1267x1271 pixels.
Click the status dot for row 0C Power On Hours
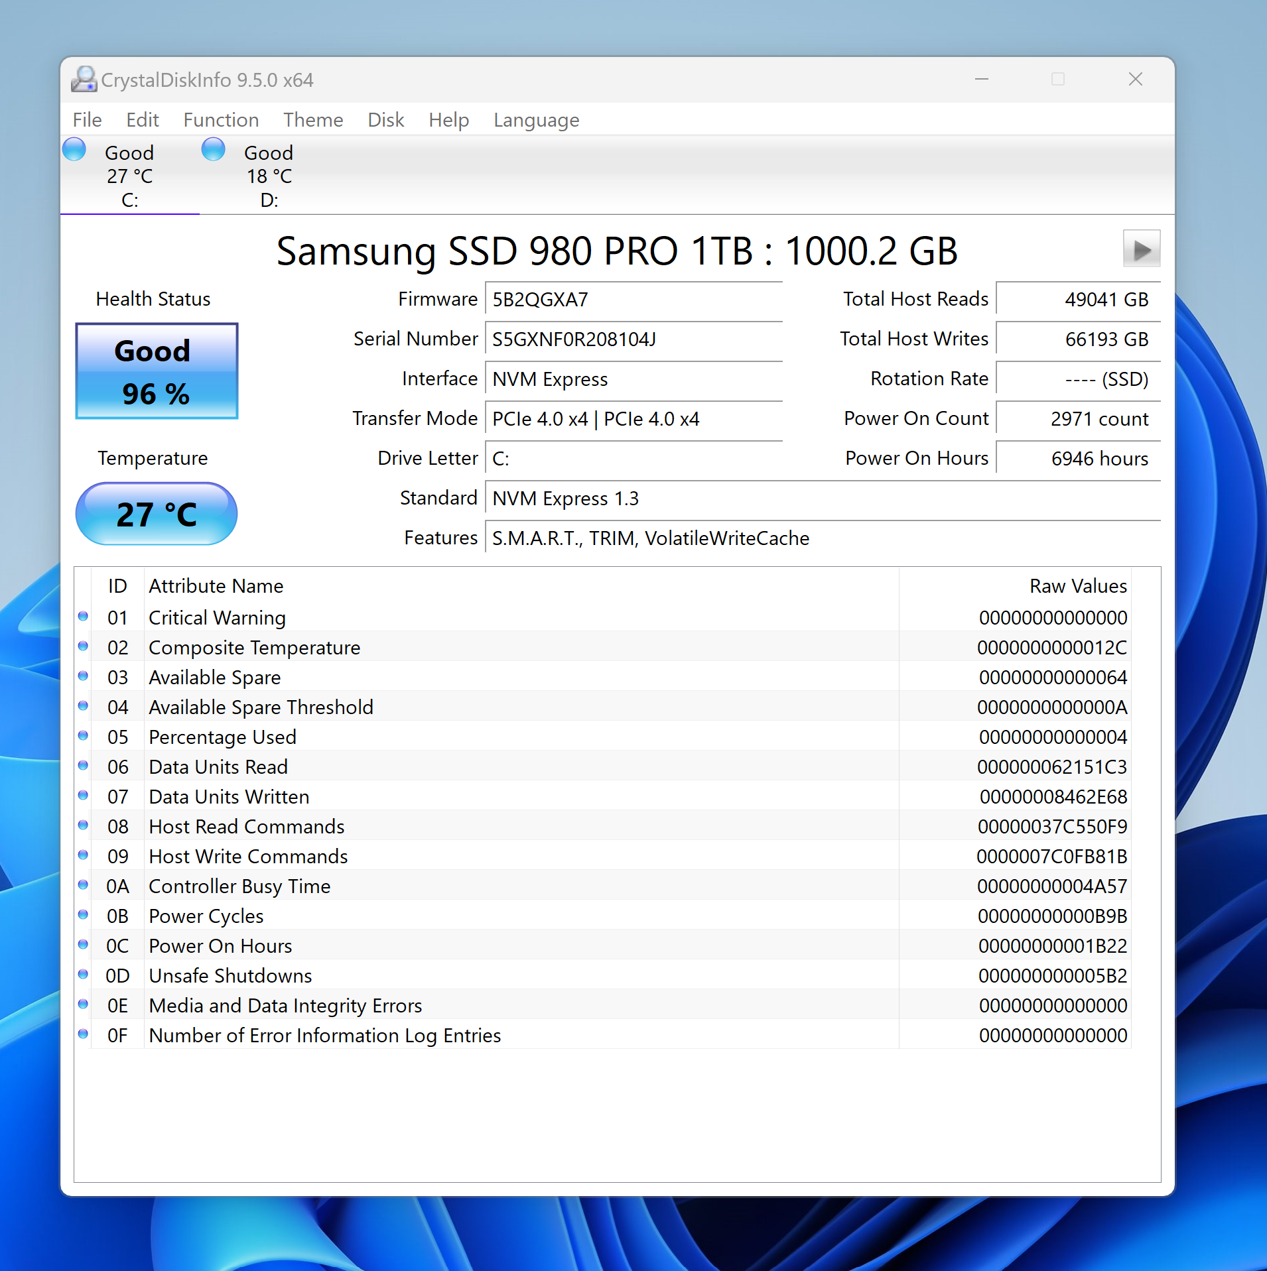click(x=83, y=945)
